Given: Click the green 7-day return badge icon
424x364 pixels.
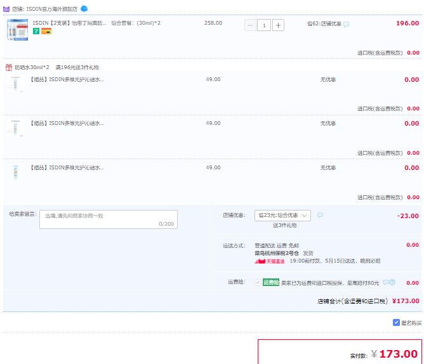Looking at the screenshot, I should [x=36, y=31].
